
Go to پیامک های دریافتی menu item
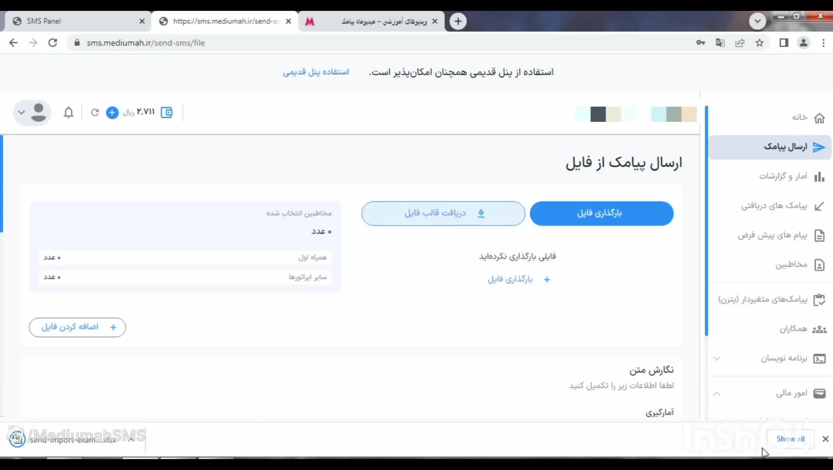774,206
